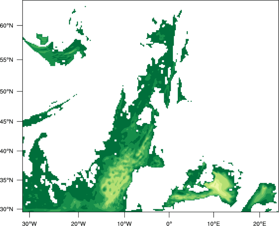Click the 30°N latitude label
The image size is (279, 226).
tap(7, 209)
